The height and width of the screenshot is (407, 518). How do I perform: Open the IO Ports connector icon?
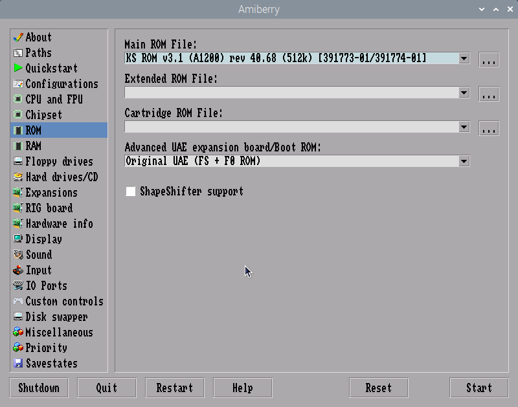(x=18, y=285)
